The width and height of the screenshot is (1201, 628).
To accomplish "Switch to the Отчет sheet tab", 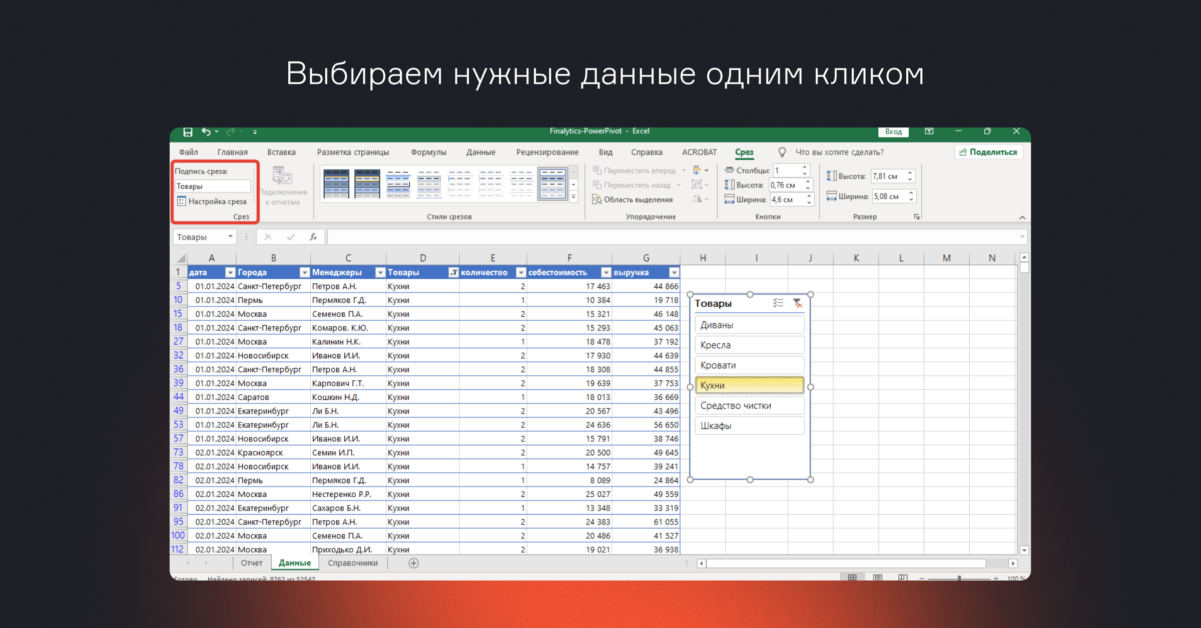I will pyautogui.click(x=252, y=563).
